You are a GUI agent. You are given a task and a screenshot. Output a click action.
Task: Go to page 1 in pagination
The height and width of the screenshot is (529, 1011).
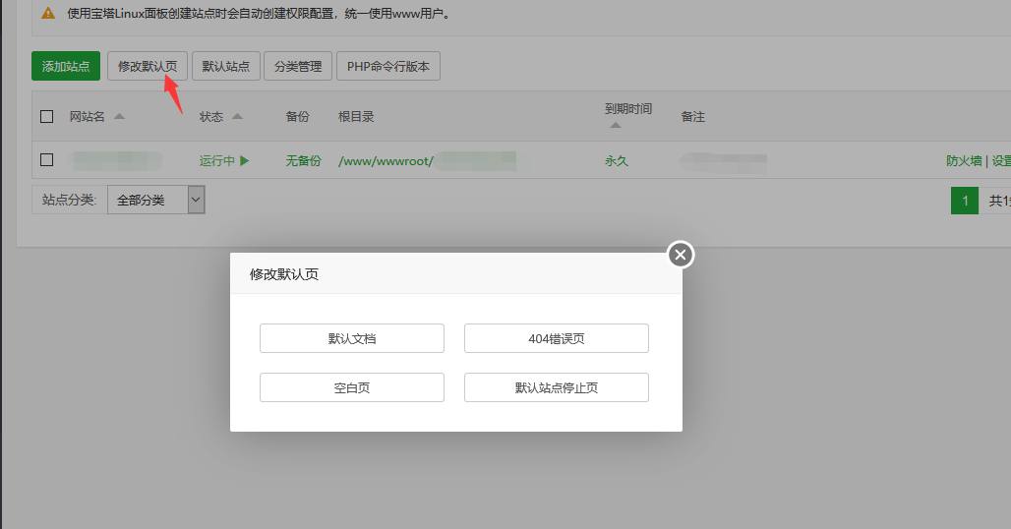[965, 201]
